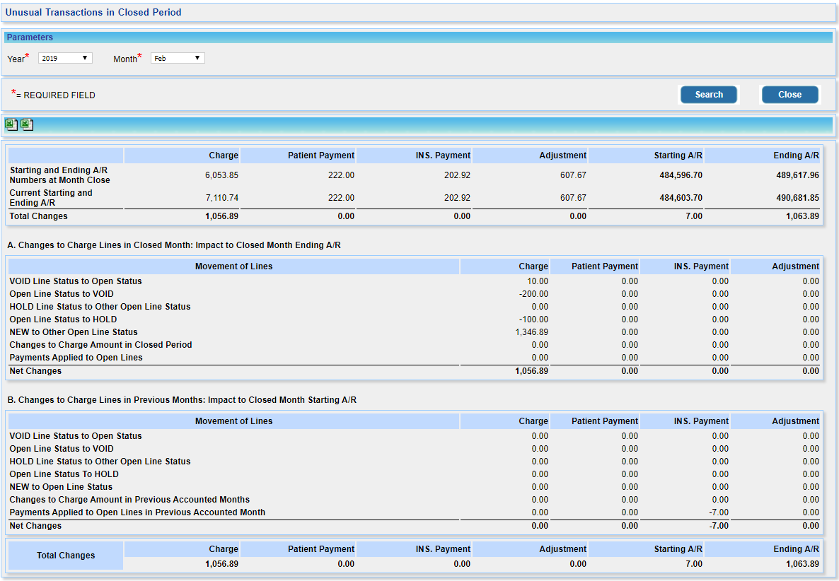Click the 1,346.89 charge value
Viewport: 839px width, 581px height.
[533, 332]
